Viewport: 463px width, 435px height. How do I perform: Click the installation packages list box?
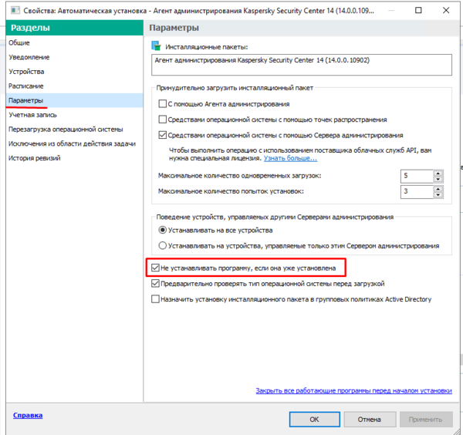pos(302,65)
